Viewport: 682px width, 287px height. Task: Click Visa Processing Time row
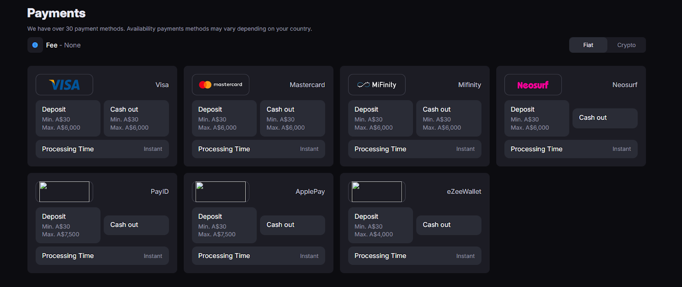tap(102, 149)
